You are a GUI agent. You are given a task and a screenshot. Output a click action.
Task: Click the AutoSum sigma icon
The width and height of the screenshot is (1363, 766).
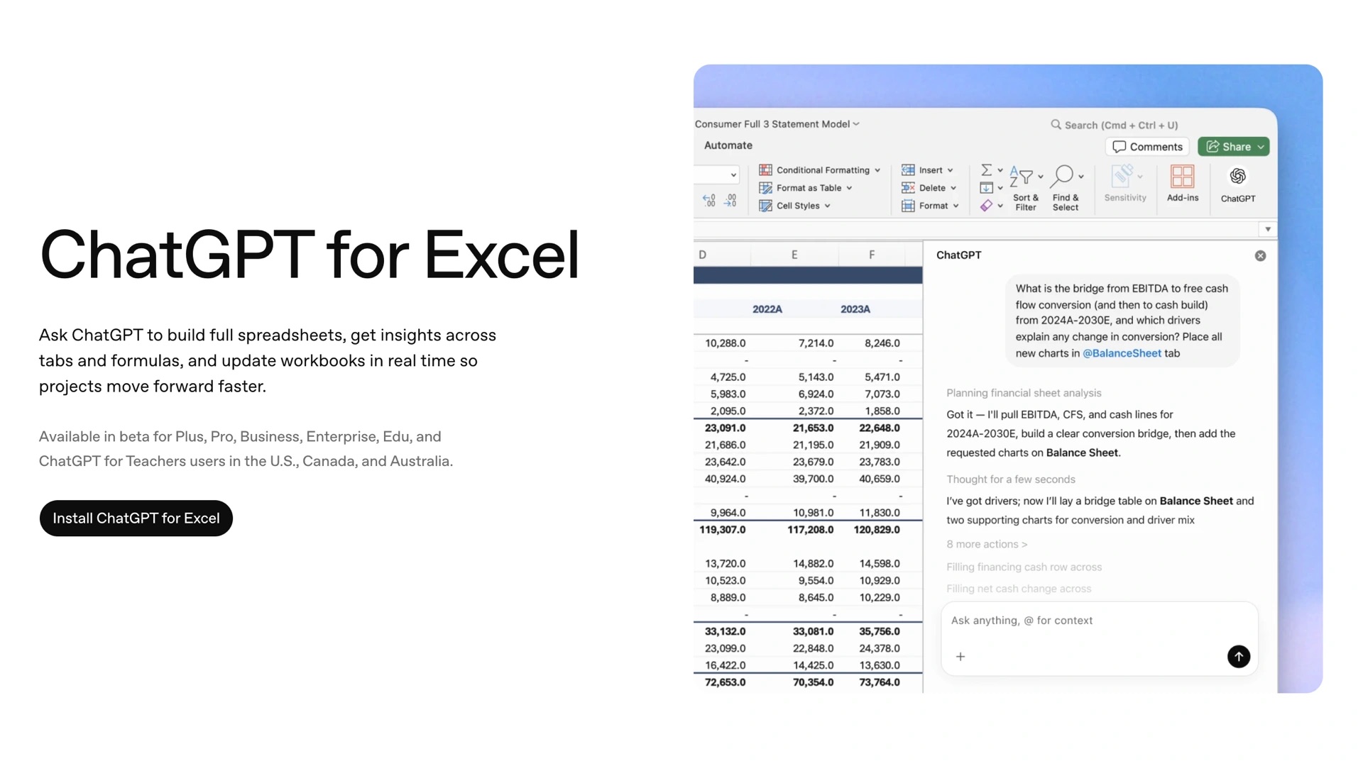tap(988, 170)
